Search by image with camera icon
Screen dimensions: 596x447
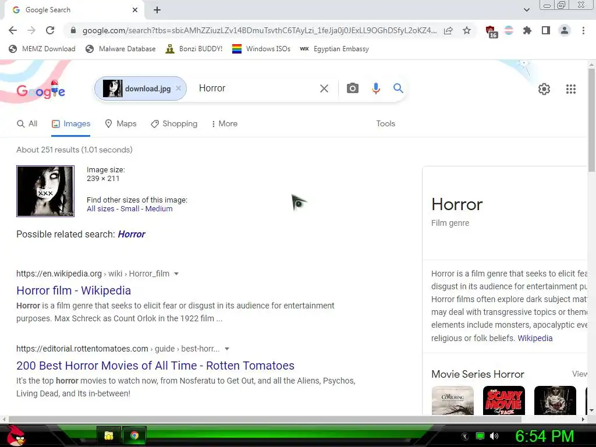(x=352, y=88)
